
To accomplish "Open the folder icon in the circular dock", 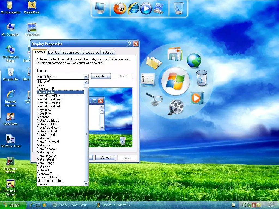I will (154, 63).
